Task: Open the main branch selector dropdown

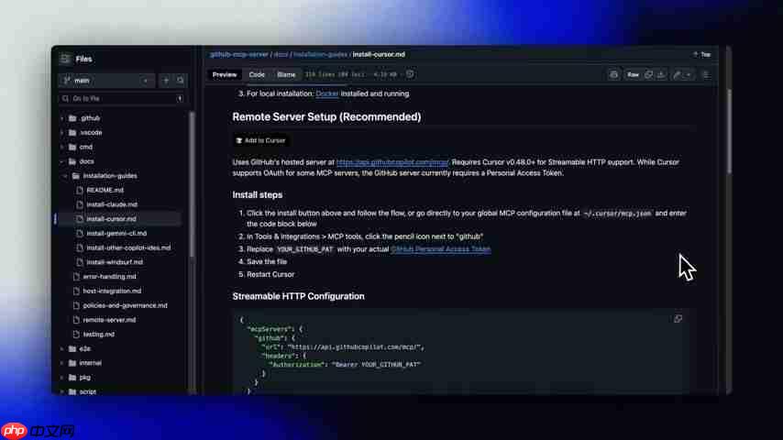Action: (x=105, y=81)
